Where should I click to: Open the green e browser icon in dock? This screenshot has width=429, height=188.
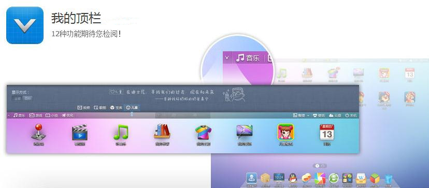[334, 178]
